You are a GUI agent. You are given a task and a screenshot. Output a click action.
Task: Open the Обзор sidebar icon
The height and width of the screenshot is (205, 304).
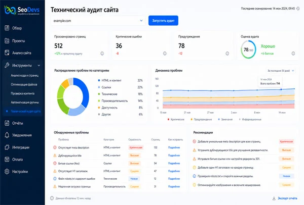click(7, 28)
